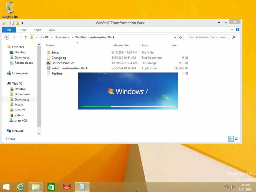Open the Help question mark icon
This screenshot has height=192, width=256.
tap(237, 29)
